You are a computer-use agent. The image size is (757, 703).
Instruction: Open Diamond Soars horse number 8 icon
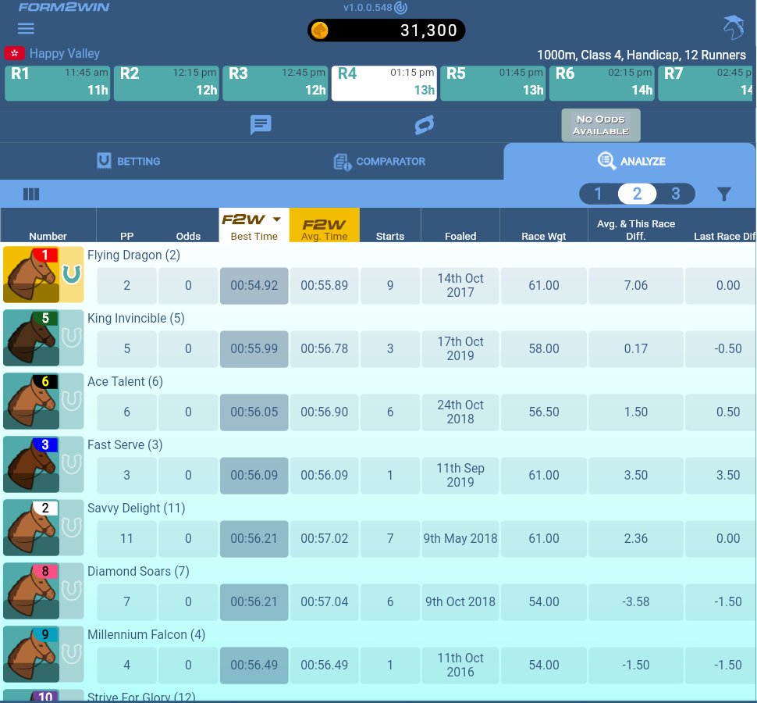coord(31,591)
